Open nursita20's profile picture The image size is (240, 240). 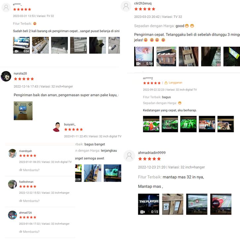(6, 76)
